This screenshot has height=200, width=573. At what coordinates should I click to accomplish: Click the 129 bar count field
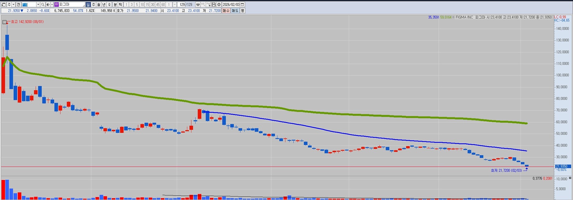pos(181,4)
